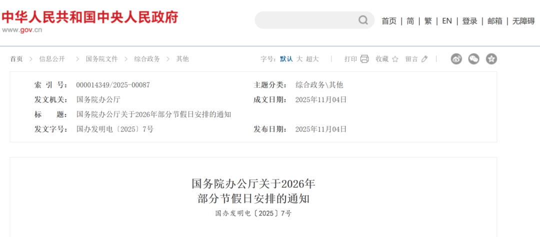Click the pencil message icon
540x237 pixels.
click(424, 59)
